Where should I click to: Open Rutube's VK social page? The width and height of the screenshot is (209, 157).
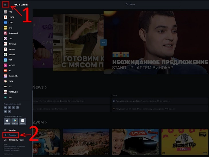pos(5,107)
